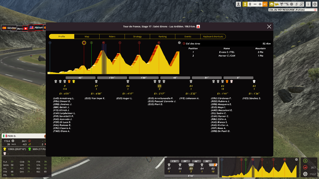319x179 pixels.
Task: Select rider (VES) Sánchez S.
Action: tap(252, 98)
